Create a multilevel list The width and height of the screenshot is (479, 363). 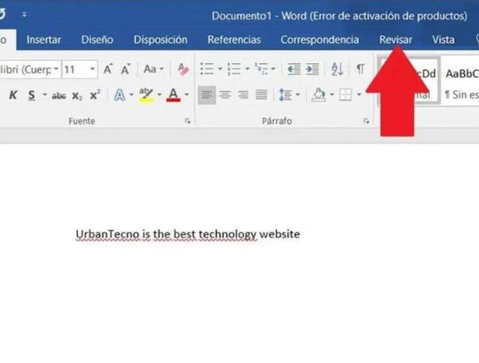tap(262, 69)
